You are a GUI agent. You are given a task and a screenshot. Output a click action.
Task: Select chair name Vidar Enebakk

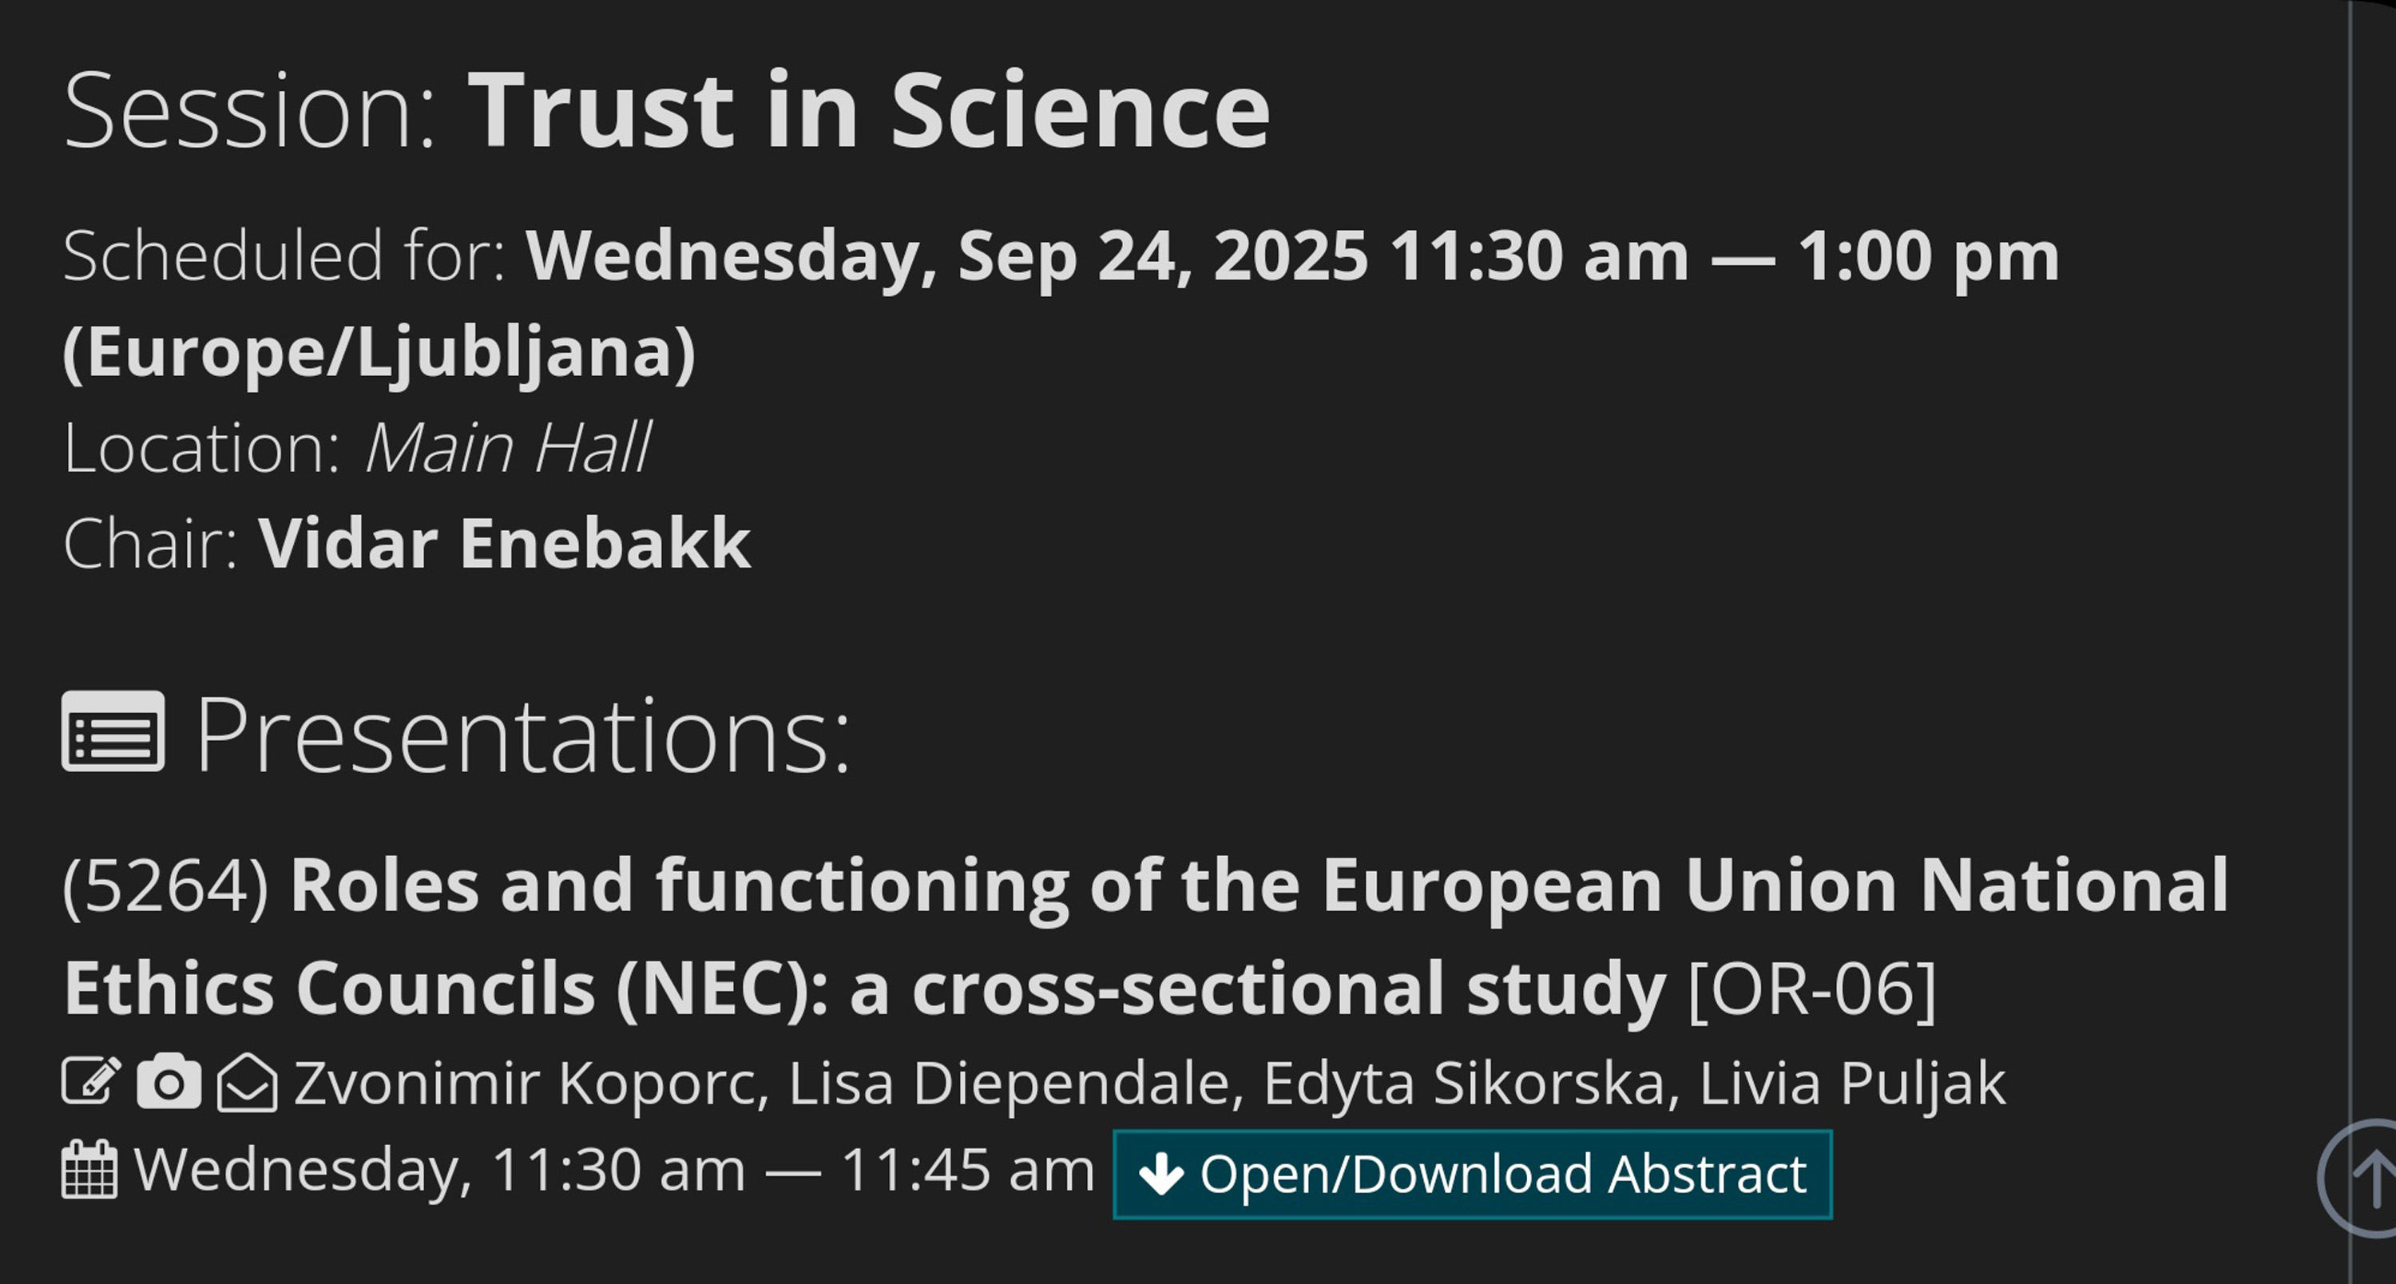(x=504, y=544)
